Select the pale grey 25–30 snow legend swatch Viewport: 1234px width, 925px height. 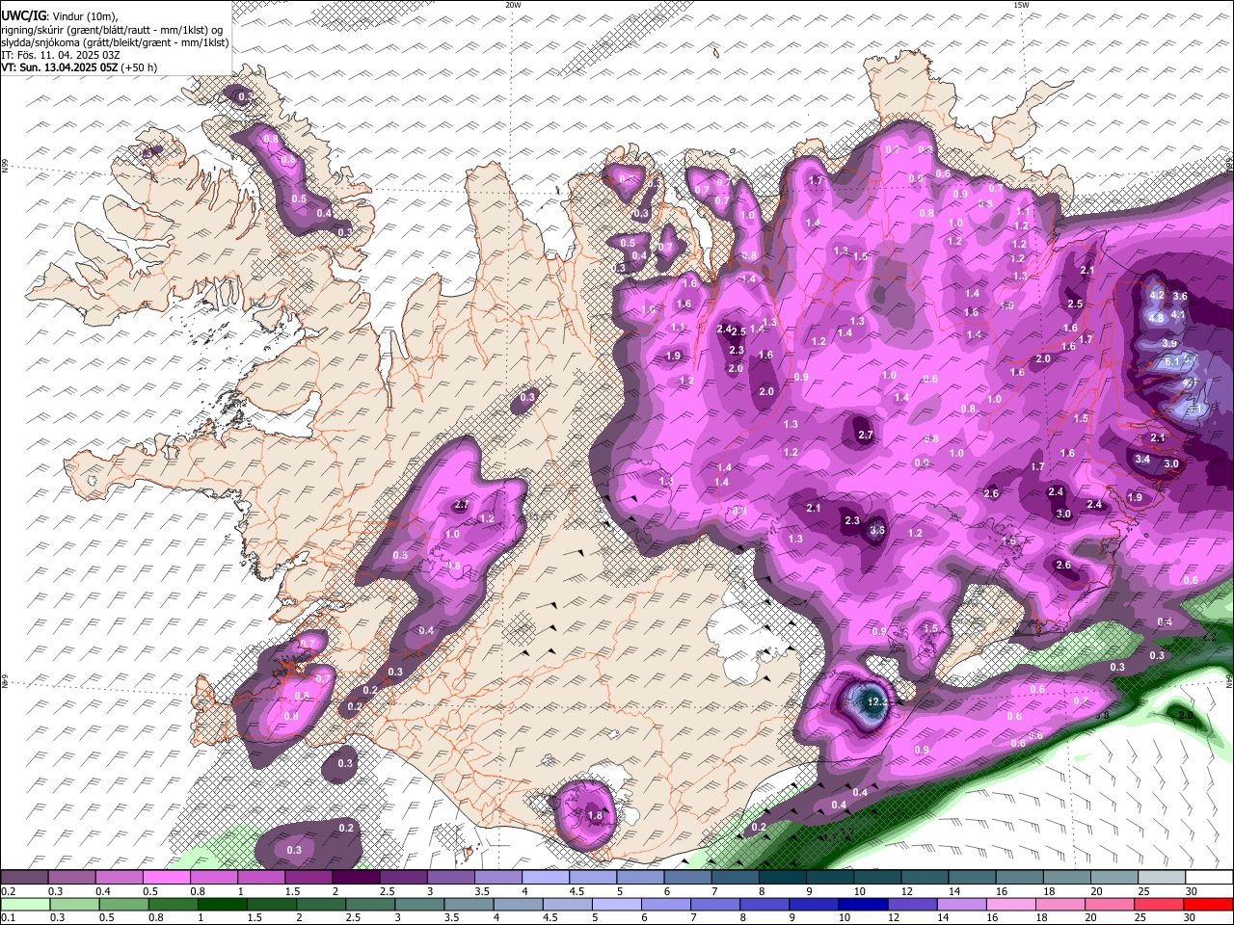[1162, 877]
